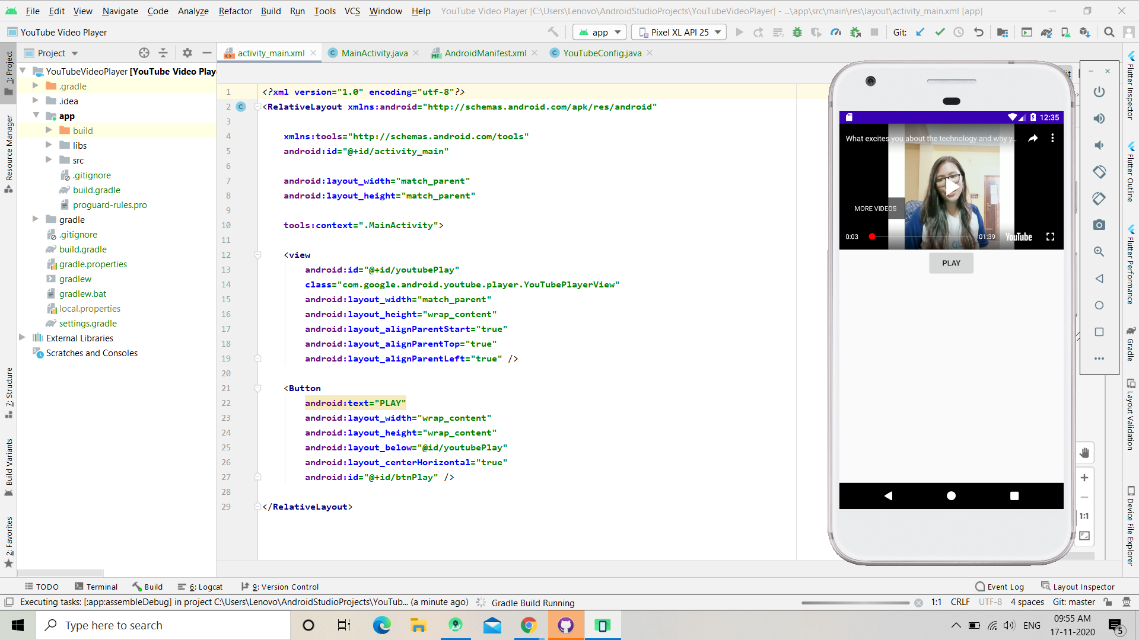1139x640 pixels.
Task: Toggle zoom mode on the emulator toolbar
Action: click(1099, 251)
